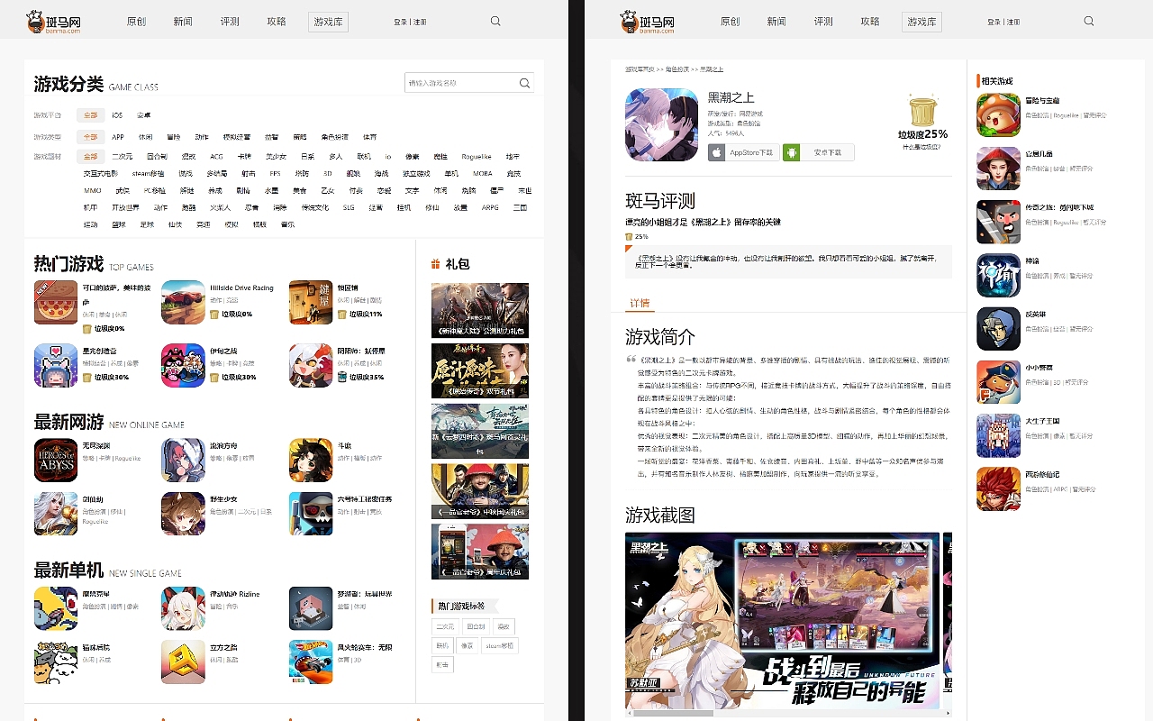
Task: Open the Hot Wheels racing game icon
Action: pos(311,662)
